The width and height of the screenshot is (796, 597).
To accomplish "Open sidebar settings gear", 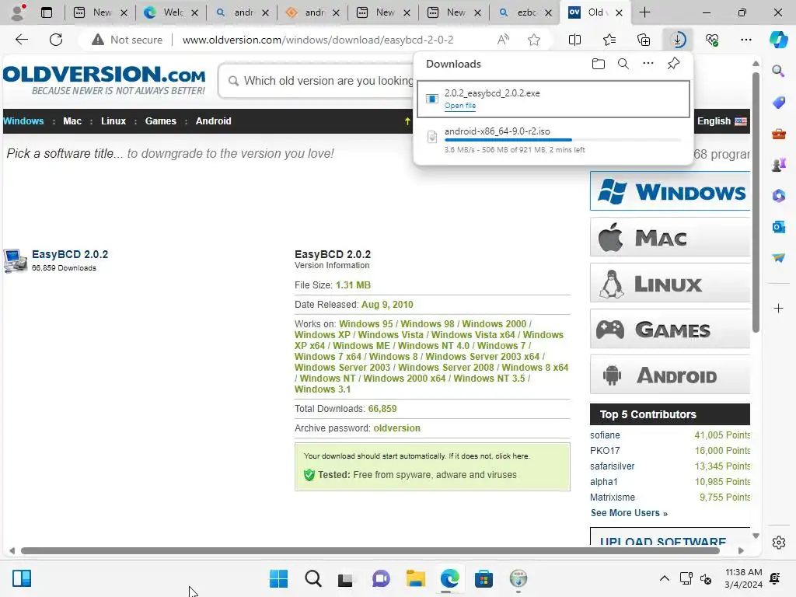I will (778, 543).
